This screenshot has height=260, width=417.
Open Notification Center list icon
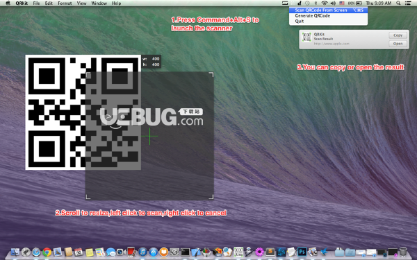(408, 3)
